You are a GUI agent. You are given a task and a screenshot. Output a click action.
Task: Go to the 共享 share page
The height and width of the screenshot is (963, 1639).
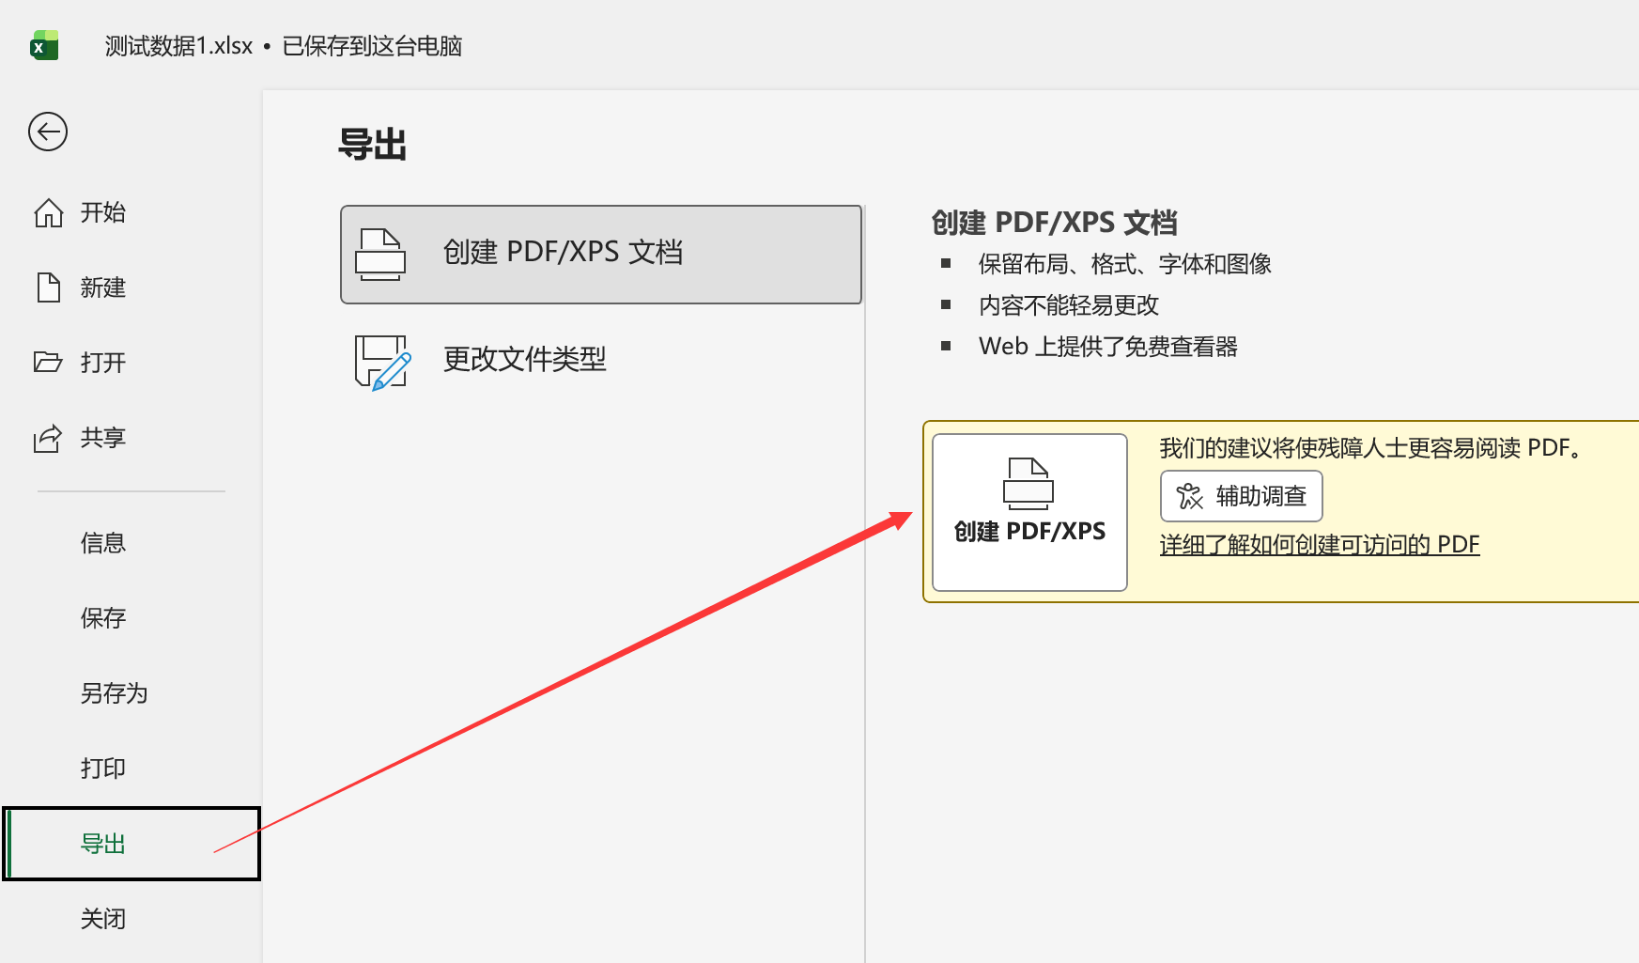102,438
